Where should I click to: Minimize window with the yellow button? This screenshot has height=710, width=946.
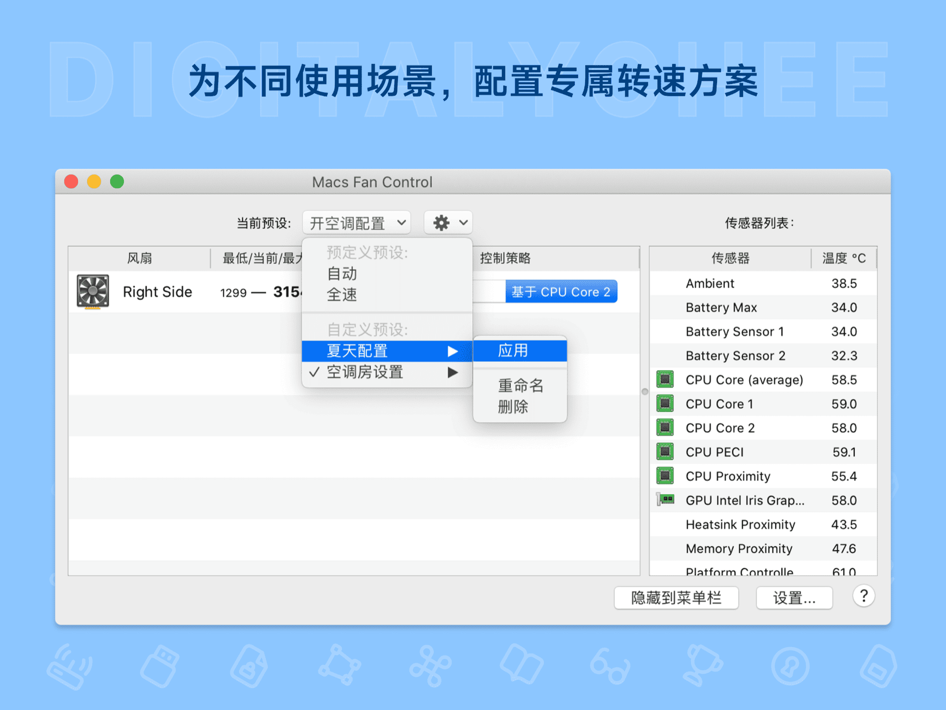(x=94, y=182)
